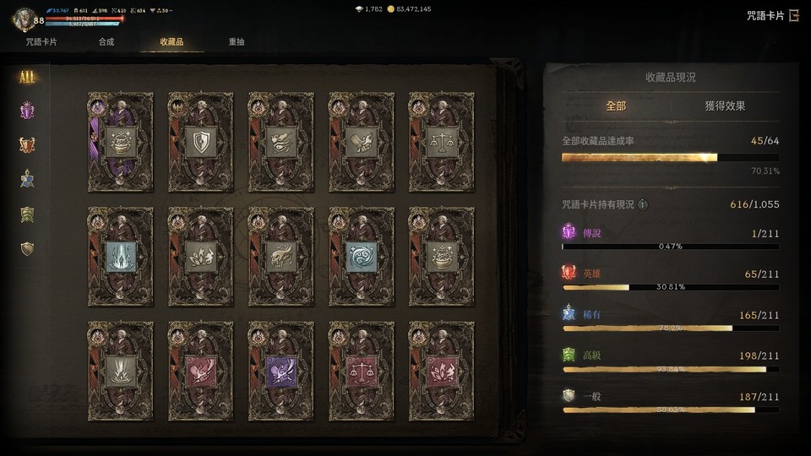The height and width of the screenshot is (456, 811).
Task: Filter cards by grey common shield icon
Action: (27, 248)
